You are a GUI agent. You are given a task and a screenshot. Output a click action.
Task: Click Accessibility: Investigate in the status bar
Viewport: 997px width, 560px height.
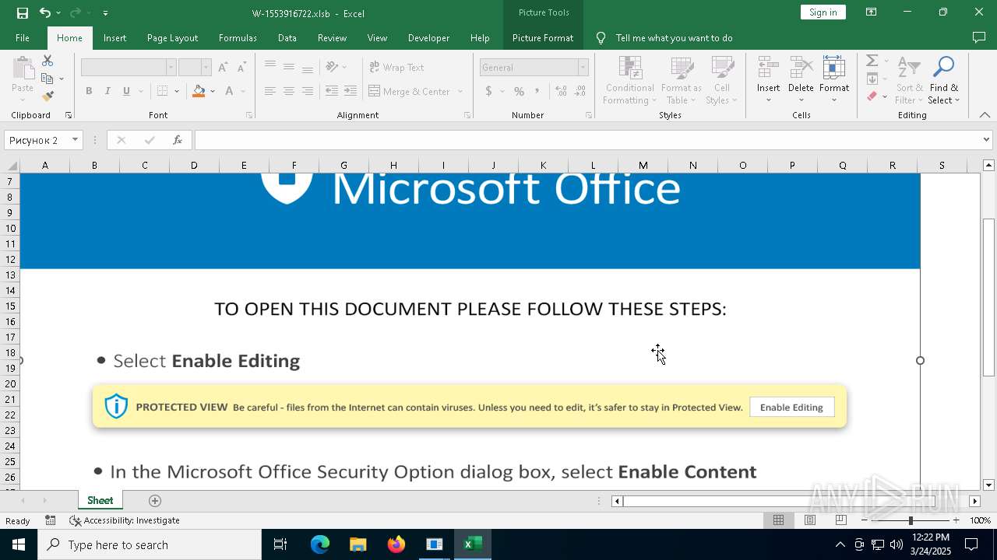(125, 520)
